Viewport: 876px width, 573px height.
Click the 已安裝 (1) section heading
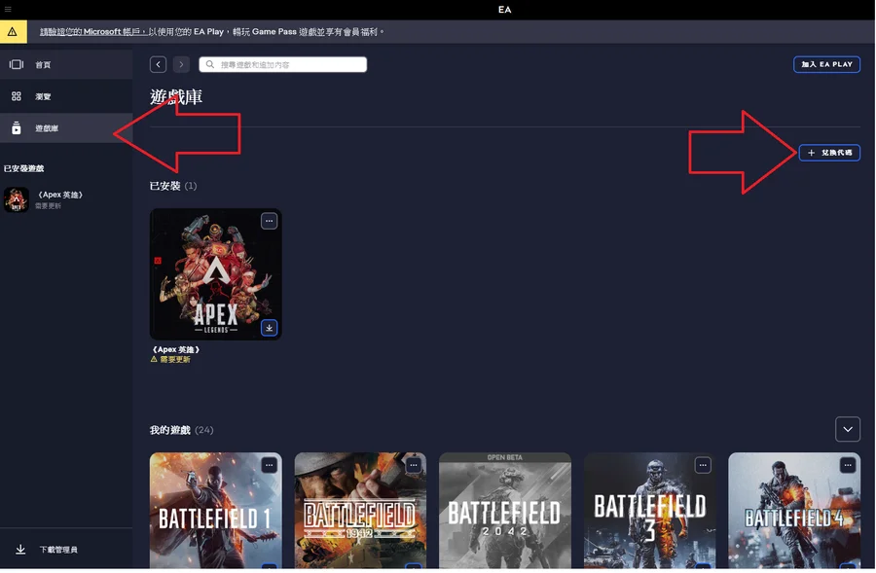(173, 186)
